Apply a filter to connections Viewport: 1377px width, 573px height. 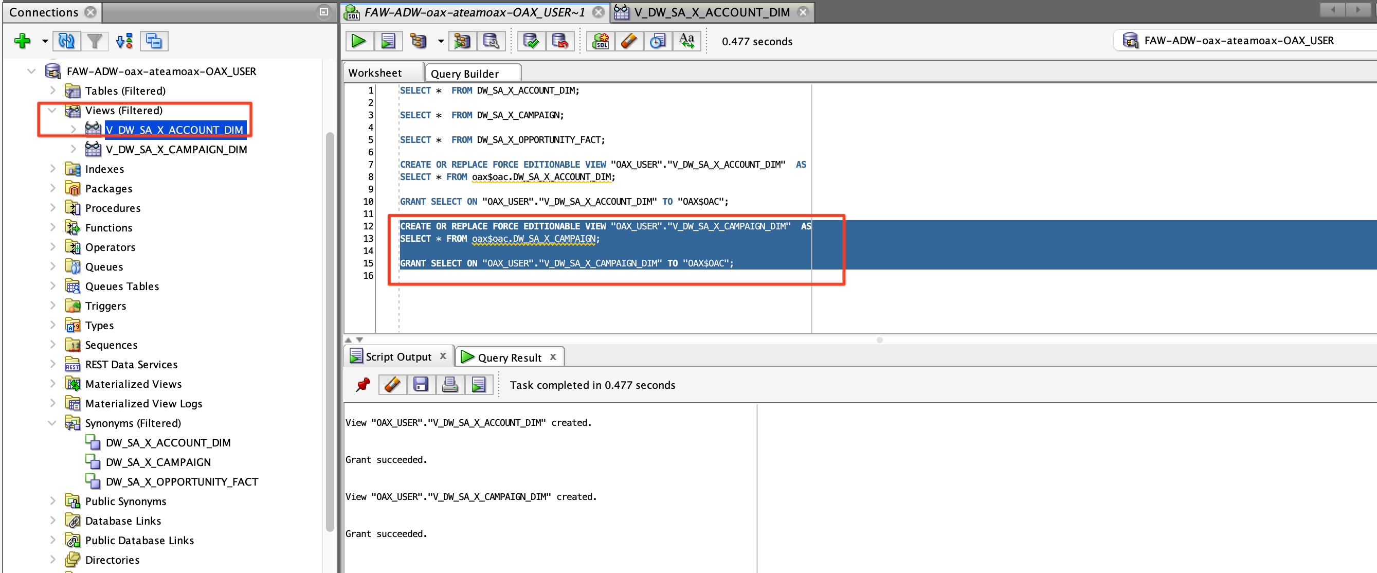point(95,41)
